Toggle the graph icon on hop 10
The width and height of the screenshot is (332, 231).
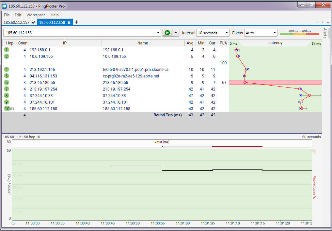12,108
